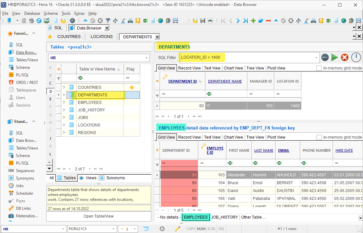
Task: Sort by DEPARTMENT NAME column header
Action: [225, 81]
